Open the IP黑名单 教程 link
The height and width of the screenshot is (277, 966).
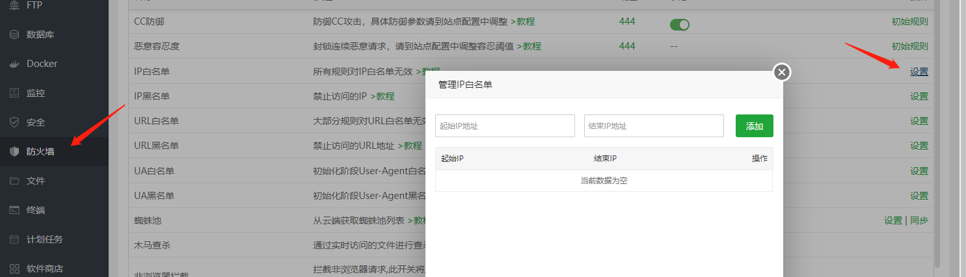point(382,96)
